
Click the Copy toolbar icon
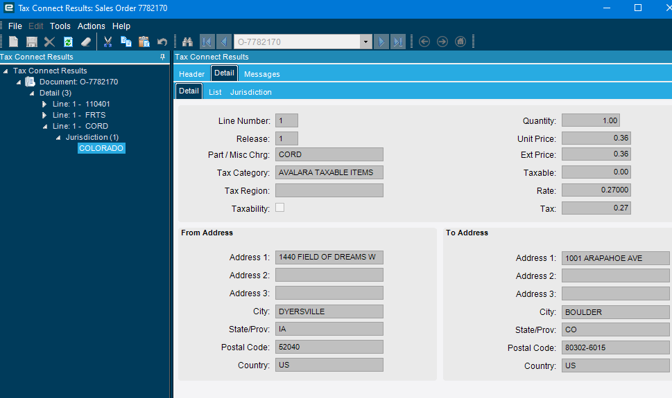[x=126, y=42]
